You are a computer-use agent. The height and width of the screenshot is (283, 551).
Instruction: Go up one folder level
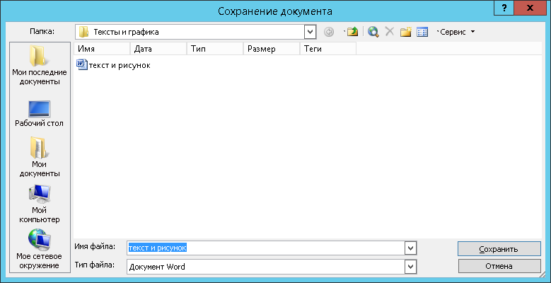[352, 32]
